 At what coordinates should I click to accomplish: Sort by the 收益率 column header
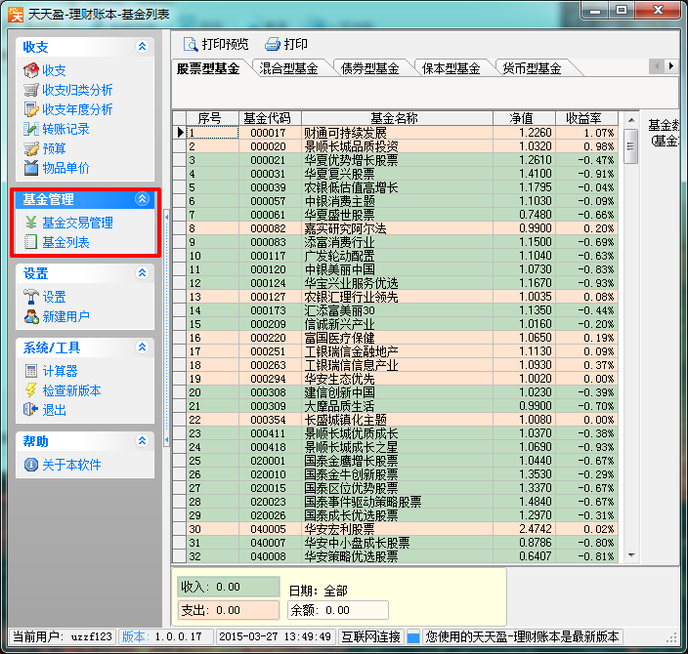(x=586, y=118)
